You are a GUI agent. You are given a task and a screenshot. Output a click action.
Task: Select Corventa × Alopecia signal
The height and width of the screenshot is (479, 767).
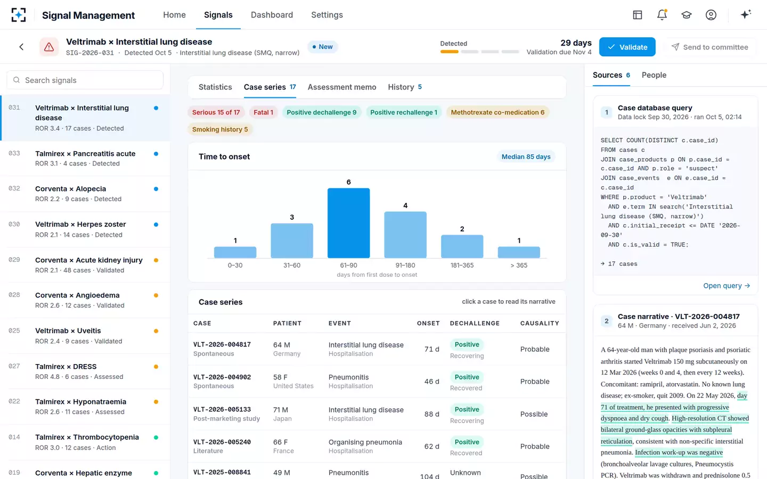pyautogui.click(x=85, y=194)
